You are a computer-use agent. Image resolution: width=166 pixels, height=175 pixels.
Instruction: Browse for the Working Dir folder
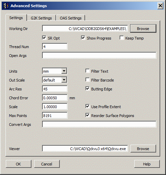pos(143,29)
